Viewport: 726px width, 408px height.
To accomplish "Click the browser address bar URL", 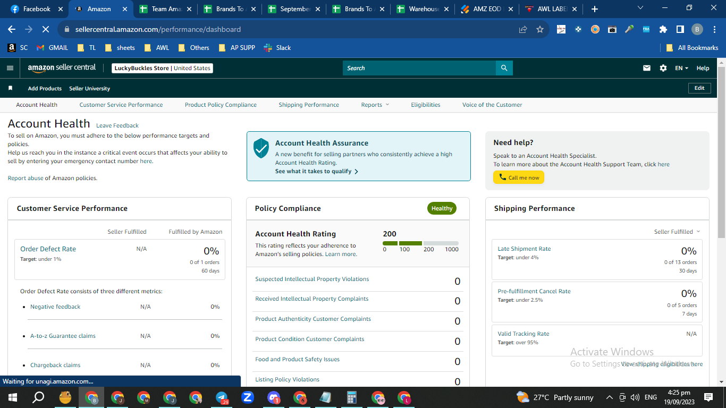I will [x=158, y=29].
